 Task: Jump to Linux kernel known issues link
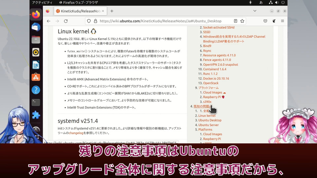tap(207, 116)
